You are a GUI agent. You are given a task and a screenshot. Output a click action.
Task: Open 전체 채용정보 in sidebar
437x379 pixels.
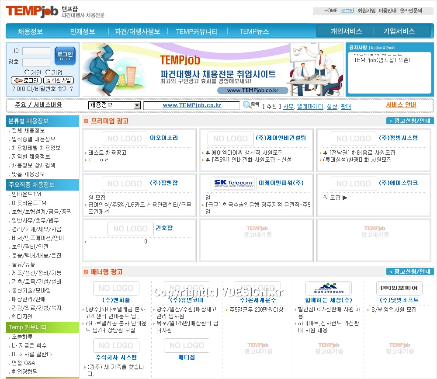coord(28,130)
